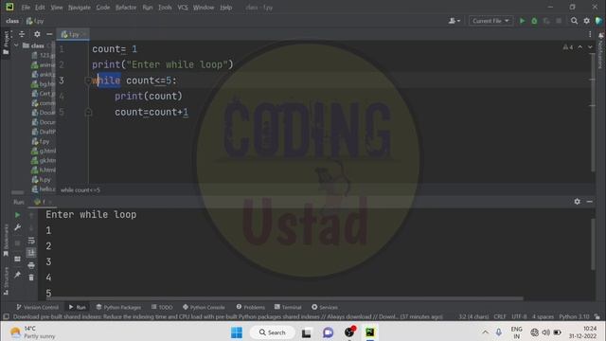Toggle the Bookmarks side tool window
606x341 pixels.
[x=6, y=241]
